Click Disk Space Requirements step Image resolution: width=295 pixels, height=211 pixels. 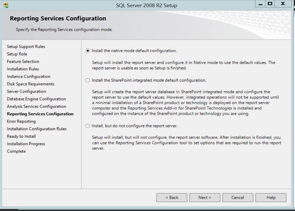click(x=31, y=84)
